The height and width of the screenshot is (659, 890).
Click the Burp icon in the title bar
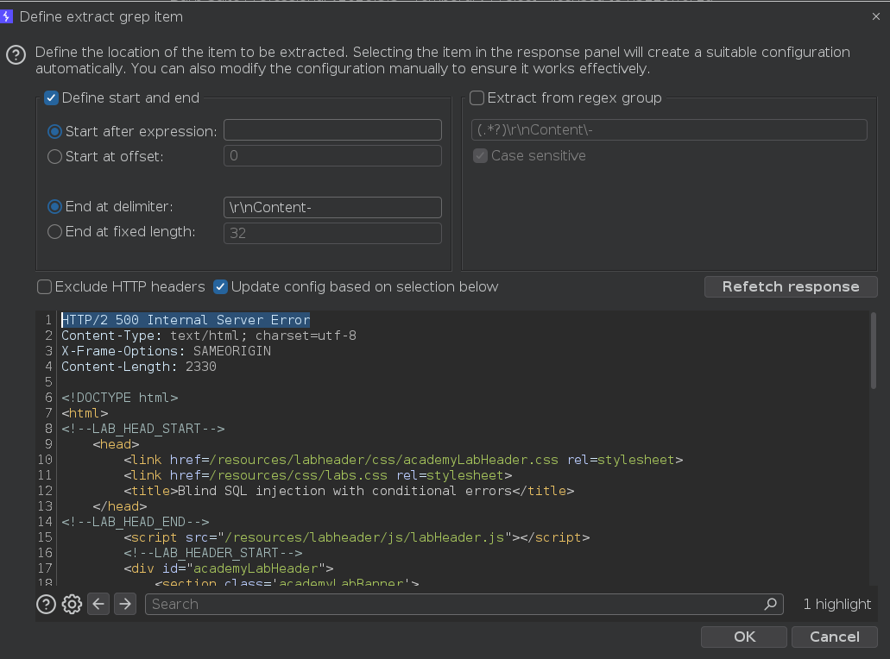[x=6, y=16]
